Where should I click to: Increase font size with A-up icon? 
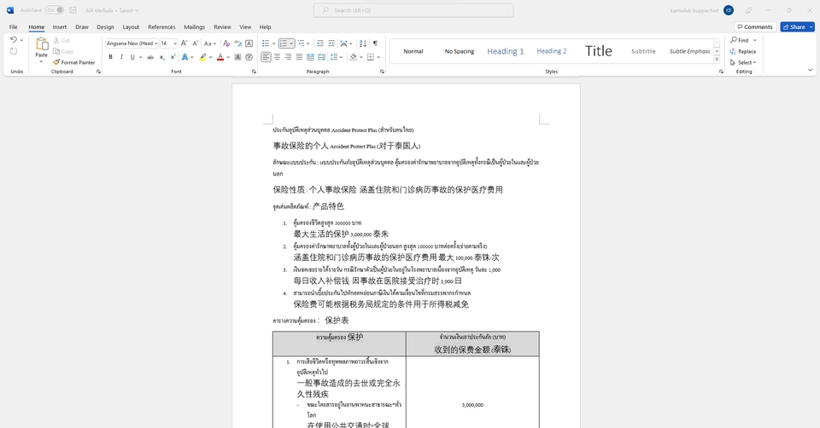pyautogui.click(x=184, y=43)
